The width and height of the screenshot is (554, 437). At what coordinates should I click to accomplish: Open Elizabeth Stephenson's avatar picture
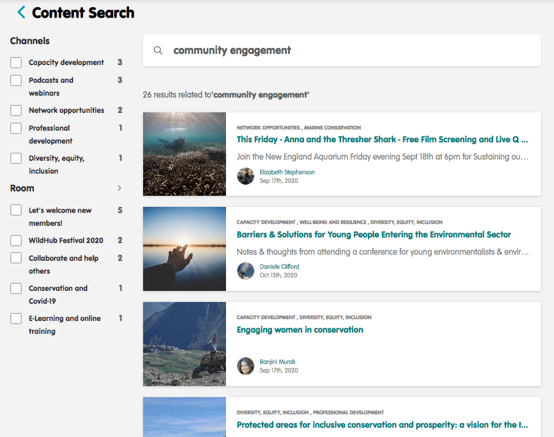coord(246,176)
